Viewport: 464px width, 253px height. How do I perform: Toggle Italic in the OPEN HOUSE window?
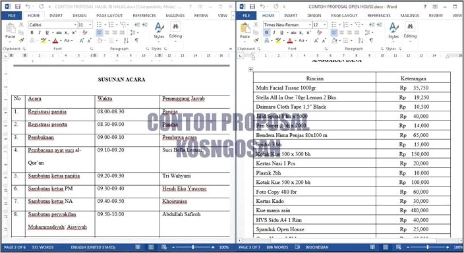274,32
